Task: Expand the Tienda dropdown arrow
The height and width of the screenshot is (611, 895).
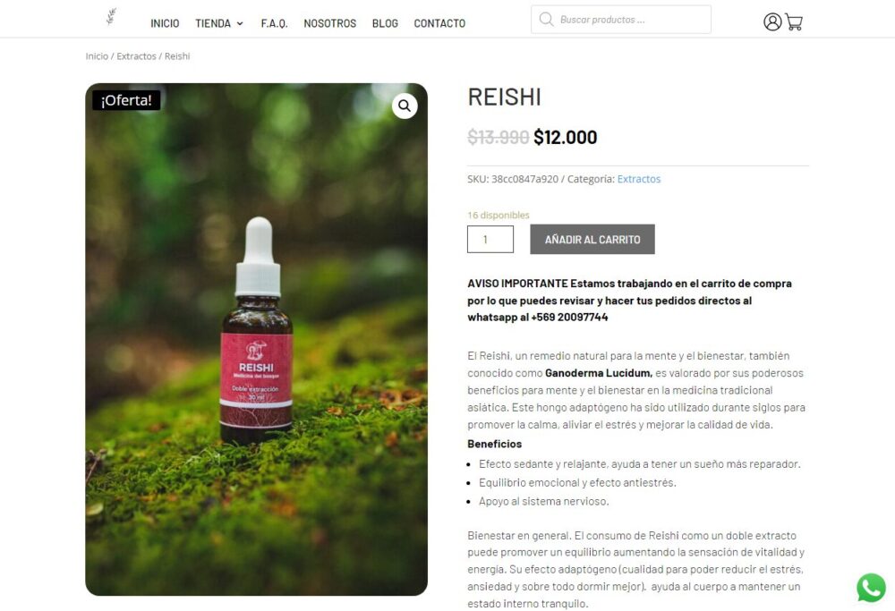Action: tap(240, 23)
